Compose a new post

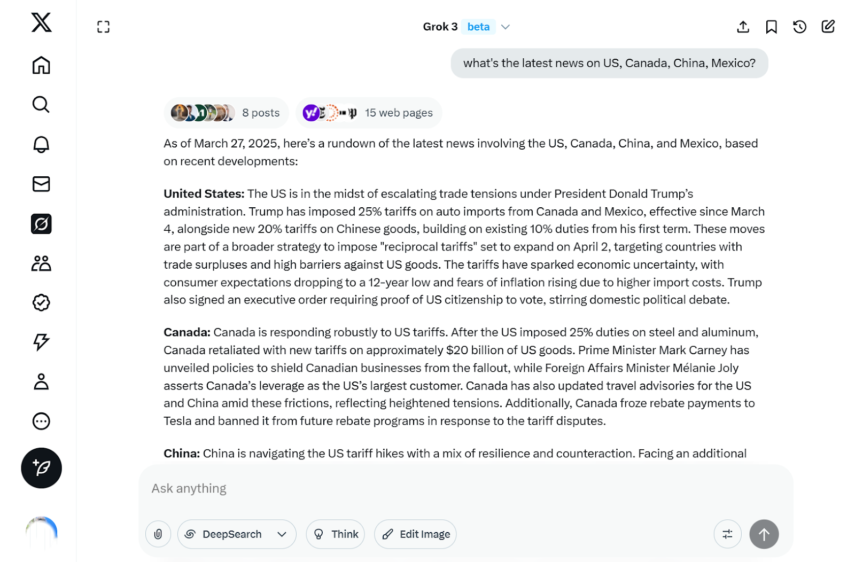pyautogui.click(x=41, y=468)
